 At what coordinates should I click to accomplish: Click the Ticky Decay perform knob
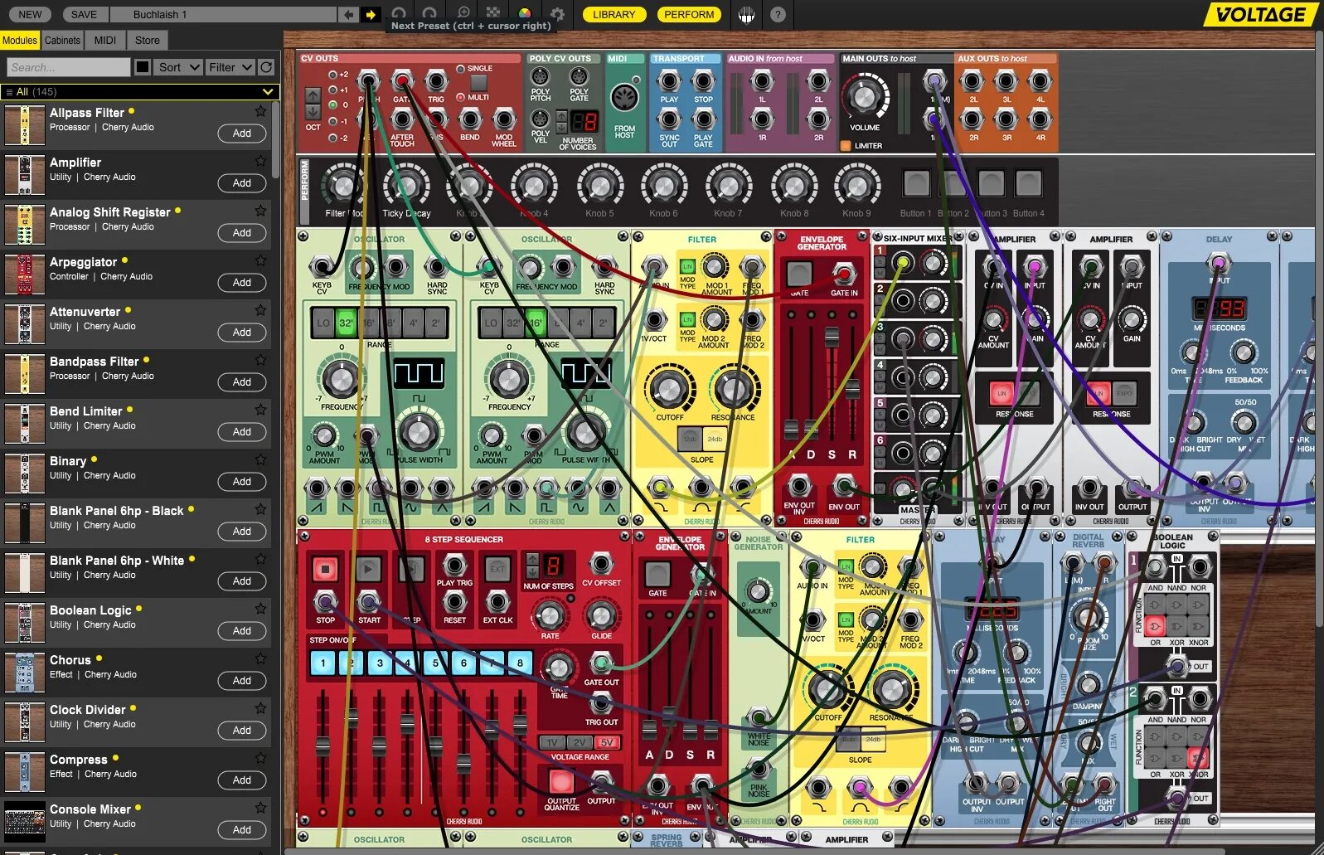click(x=406, y=184)
